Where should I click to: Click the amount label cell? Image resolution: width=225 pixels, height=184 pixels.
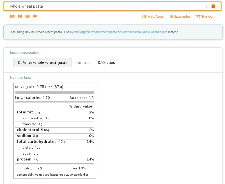click(x=83, y=62)
